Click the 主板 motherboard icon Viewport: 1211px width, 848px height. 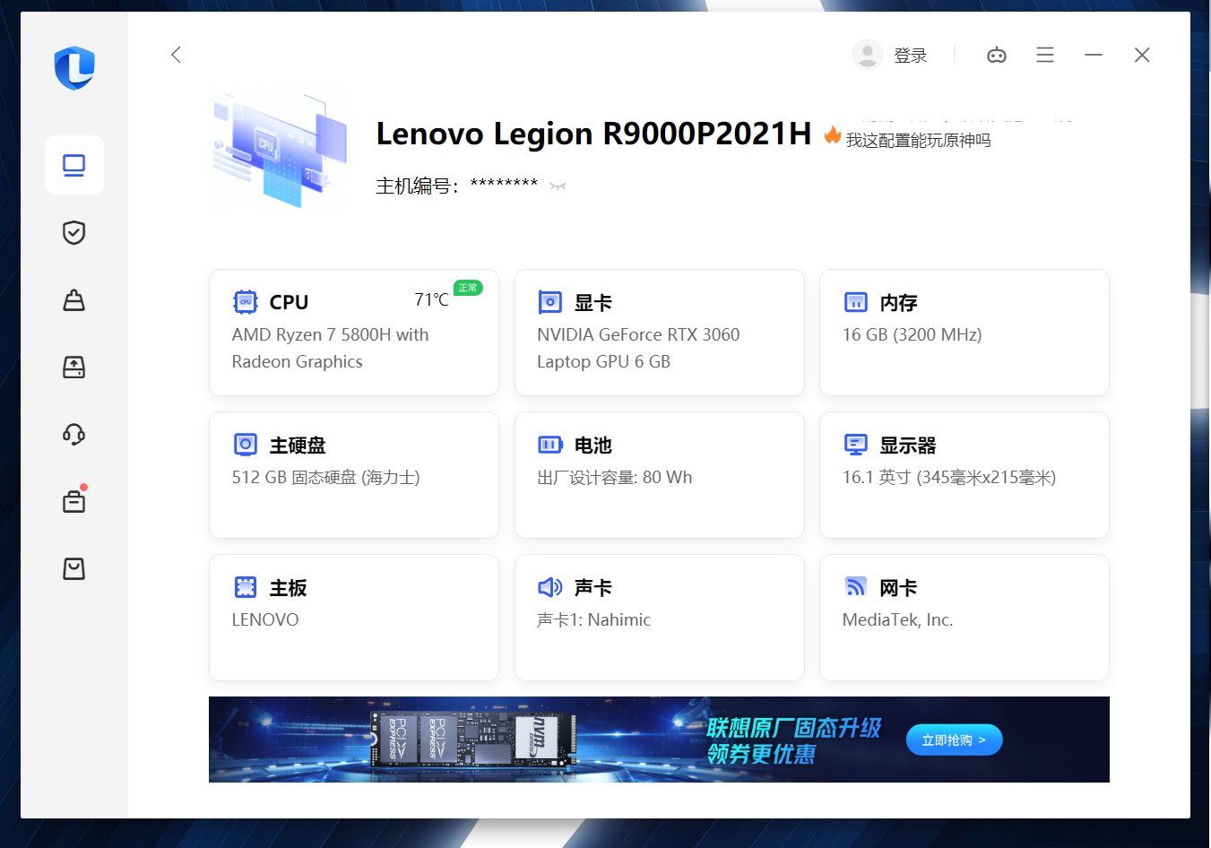coord(246,587)
